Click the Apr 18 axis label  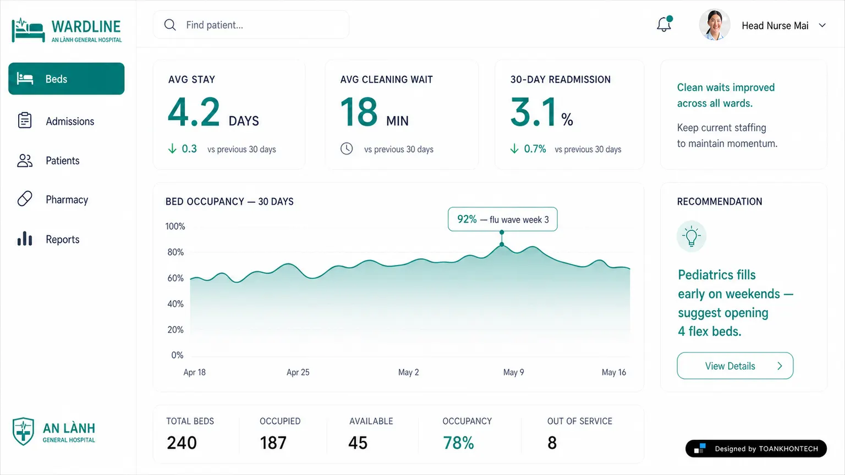tap(194, 372)
